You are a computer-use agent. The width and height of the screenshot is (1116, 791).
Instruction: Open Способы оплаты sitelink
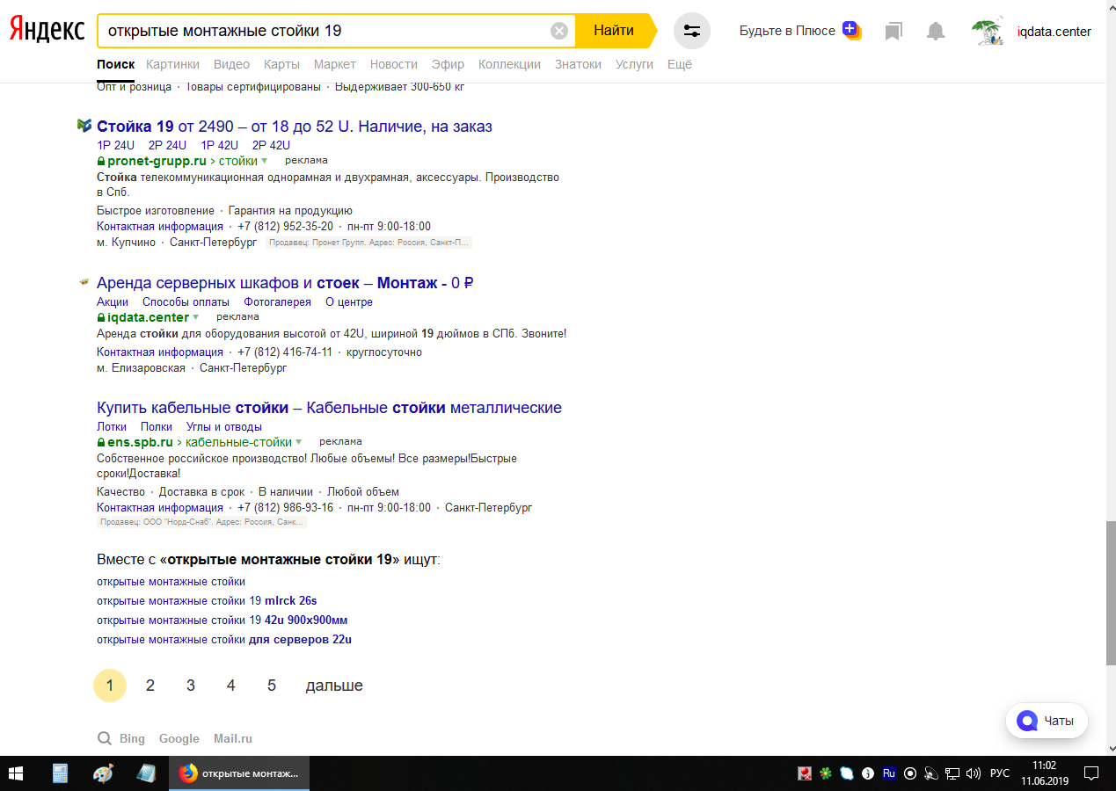(186, 301)
